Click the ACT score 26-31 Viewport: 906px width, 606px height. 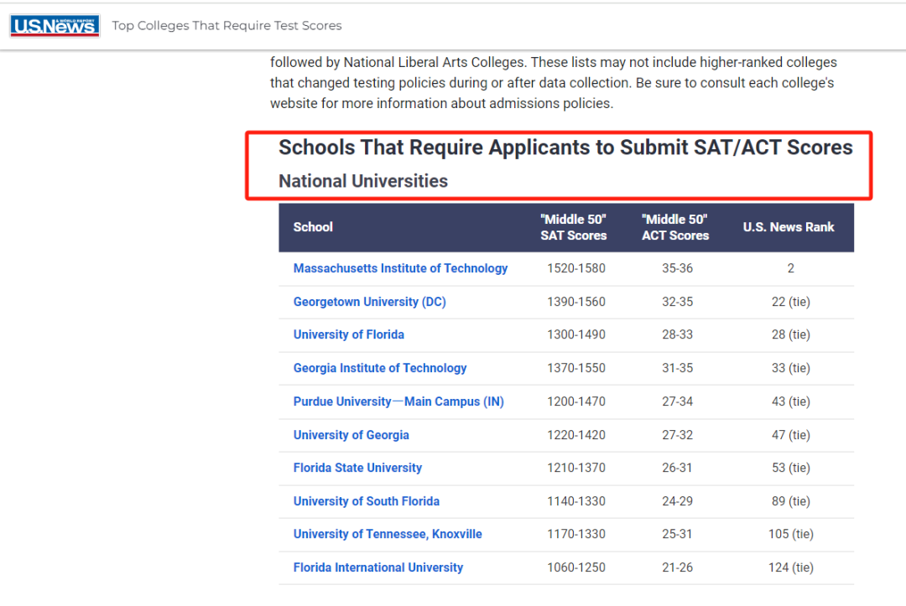tap(677, 468)
